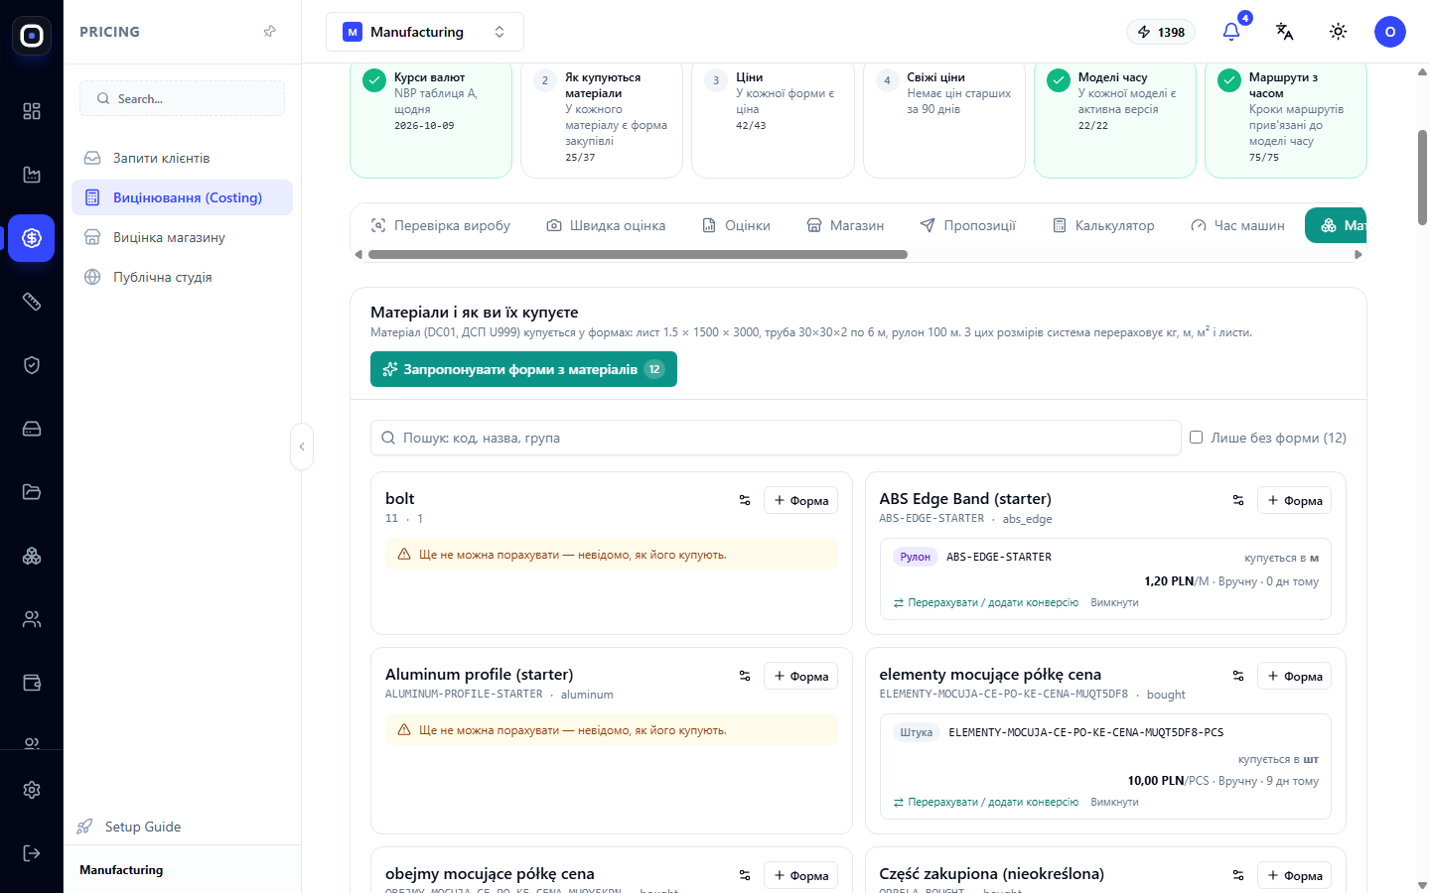Click Перерахувати link on ABS Edge Band
The image size is (1430, 893).
click(985, 602)
